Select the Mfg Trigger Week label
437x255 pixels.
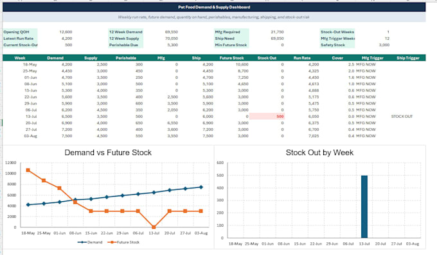(337, 38)
